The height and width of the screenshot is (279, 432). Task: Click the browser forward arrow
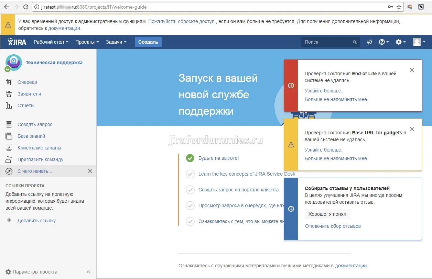tap(16, 7)
